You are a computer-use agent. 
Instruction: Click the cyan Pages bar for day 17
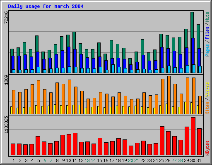[113, 68]
